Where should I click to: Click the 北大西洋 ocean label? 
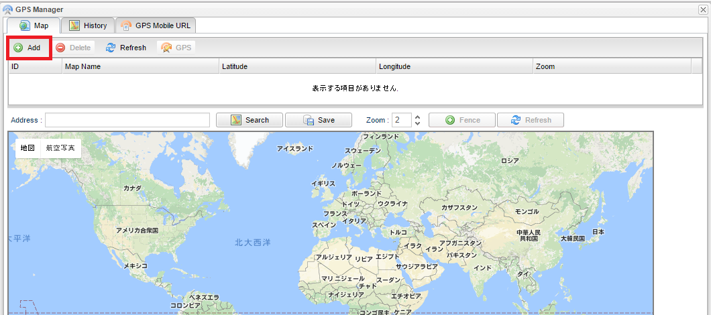pyautogui.click(x=253, y=243)
